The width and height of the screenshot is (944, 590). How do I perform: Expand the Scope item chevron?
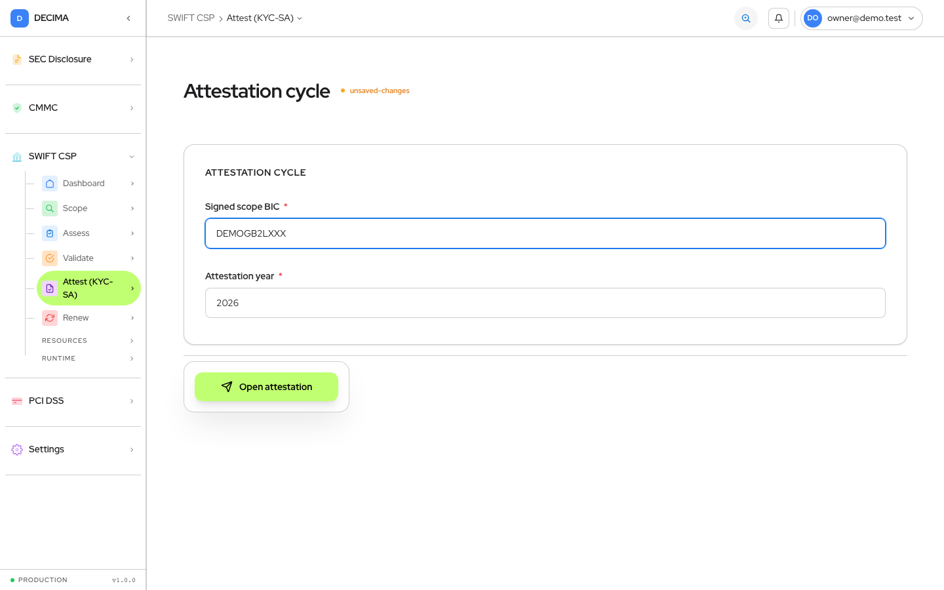[132, 208]
